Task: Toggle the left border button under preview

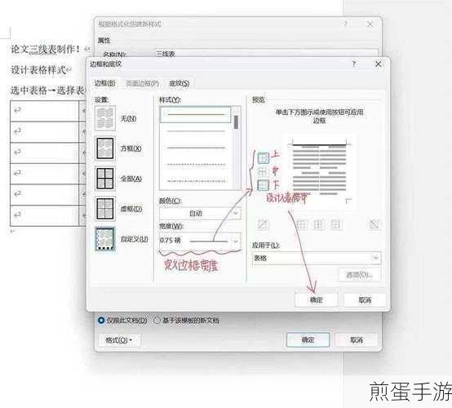Action: 301,224
